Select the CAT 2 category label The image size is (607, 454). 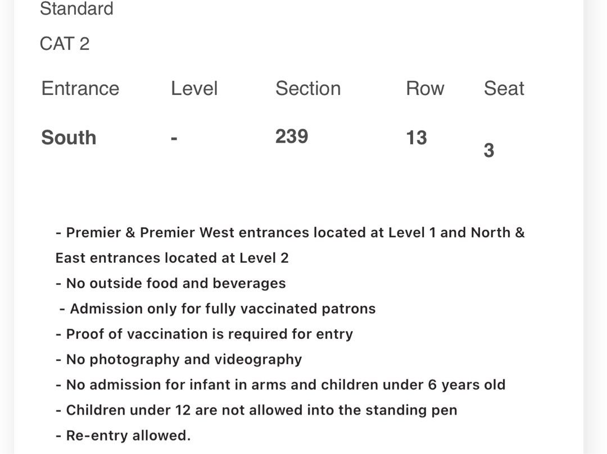pyautogui.click(x=65, y=44)
